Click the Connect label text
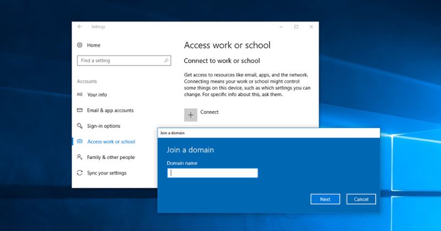 click(209, 112)
